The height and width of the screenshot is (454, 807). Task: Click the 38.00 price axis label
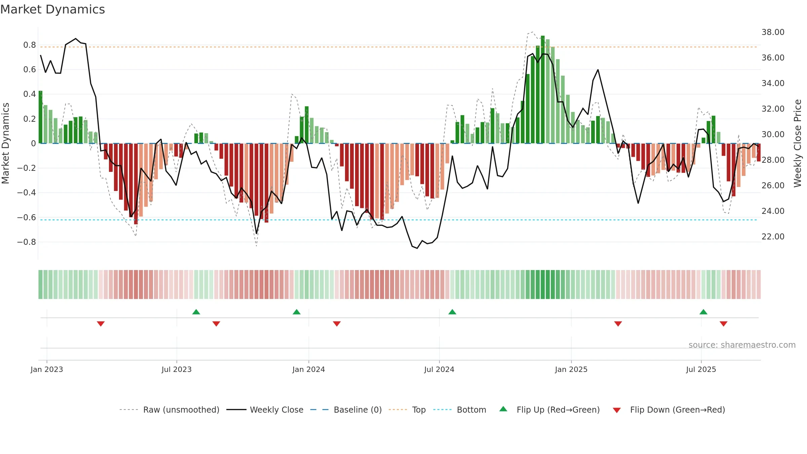click(773, 32)
